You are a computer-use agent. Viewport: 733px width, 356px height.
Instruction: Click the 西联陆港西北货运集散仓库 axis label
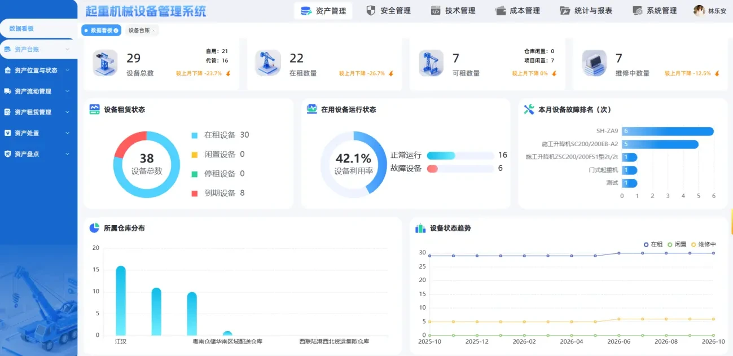point(334,342)
